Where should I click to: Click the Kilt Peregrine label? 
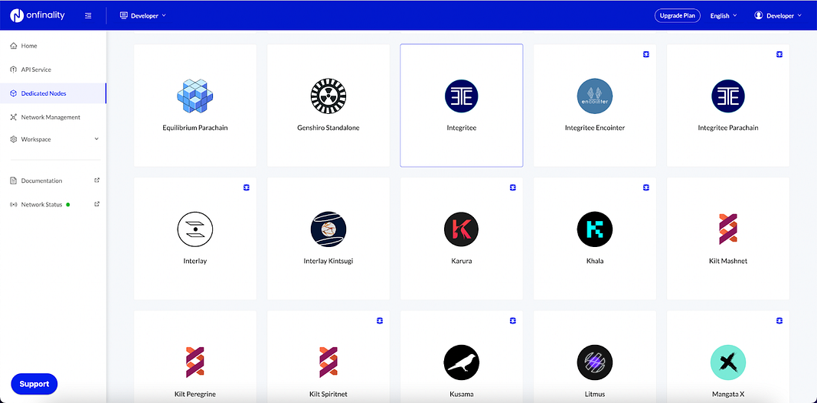[x=195, y=394]
